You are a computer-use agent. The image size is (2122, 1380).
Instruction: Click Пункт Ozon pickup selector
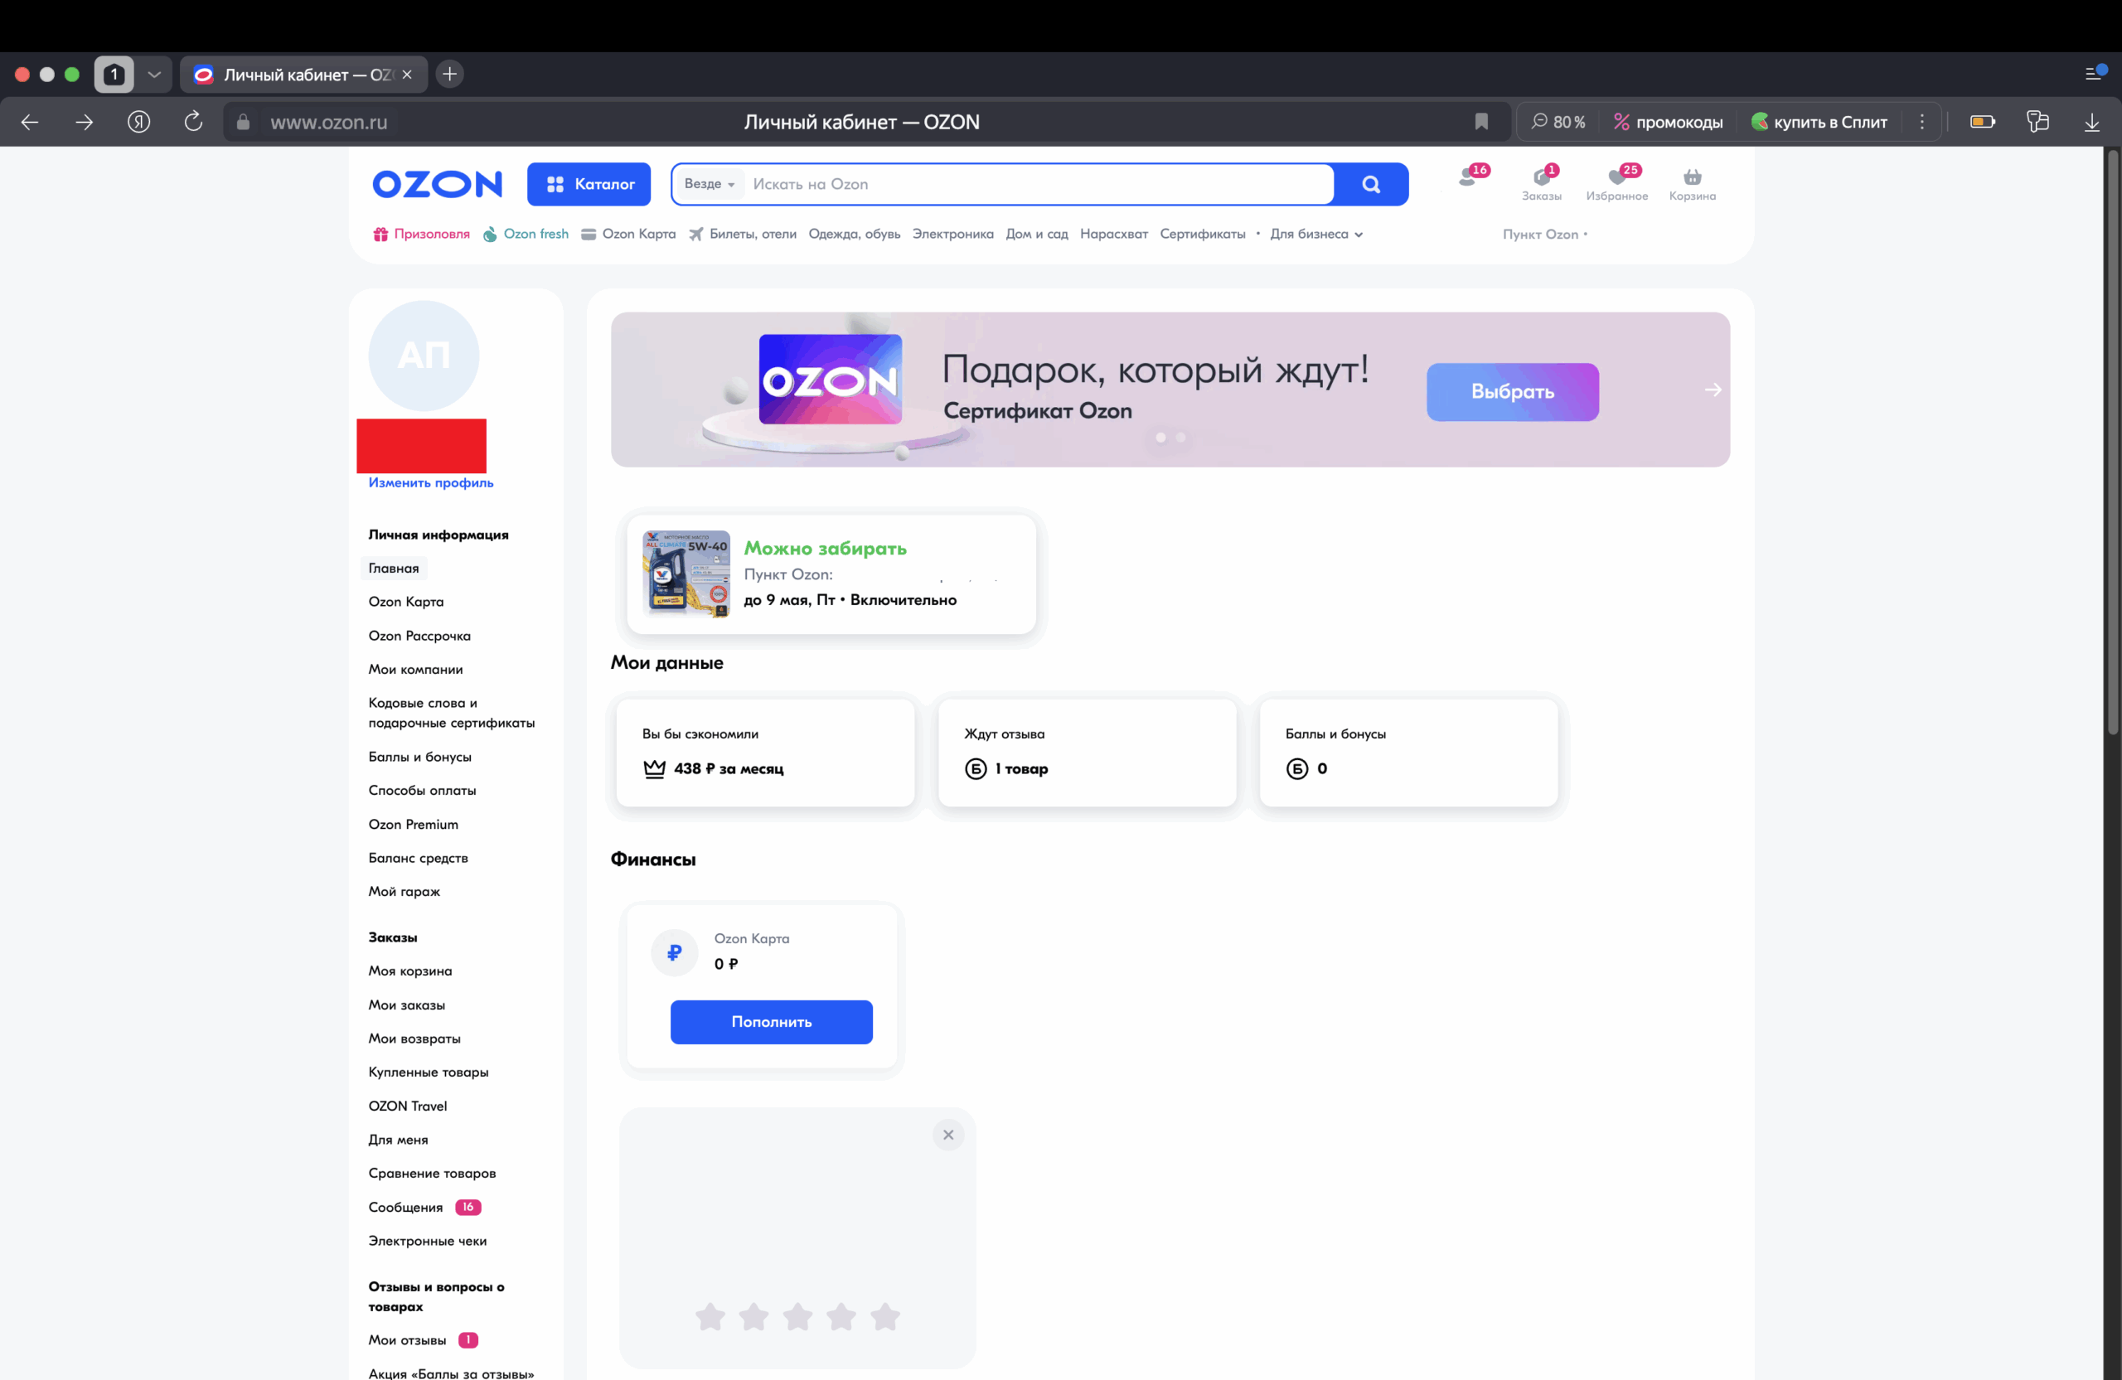click(1544, 235)
